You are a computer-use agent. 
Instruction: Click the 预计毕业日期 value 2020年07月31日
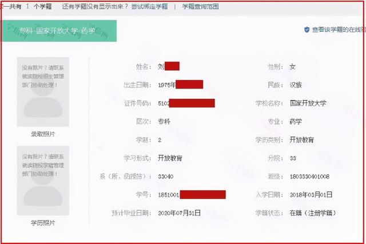click(179, 213)
